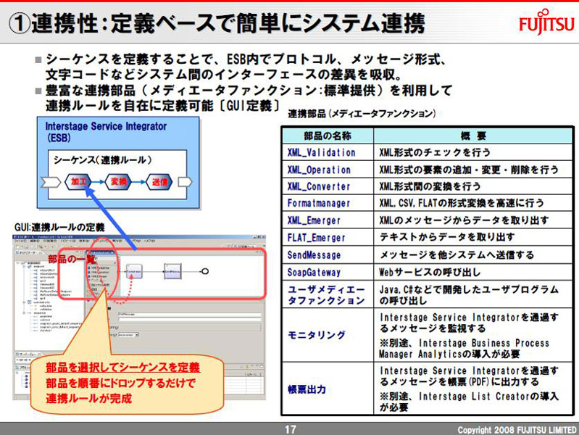Screen dimensions: 579x435
Task: Click XML_Validation in the parts table
Action: click(321, 153)
